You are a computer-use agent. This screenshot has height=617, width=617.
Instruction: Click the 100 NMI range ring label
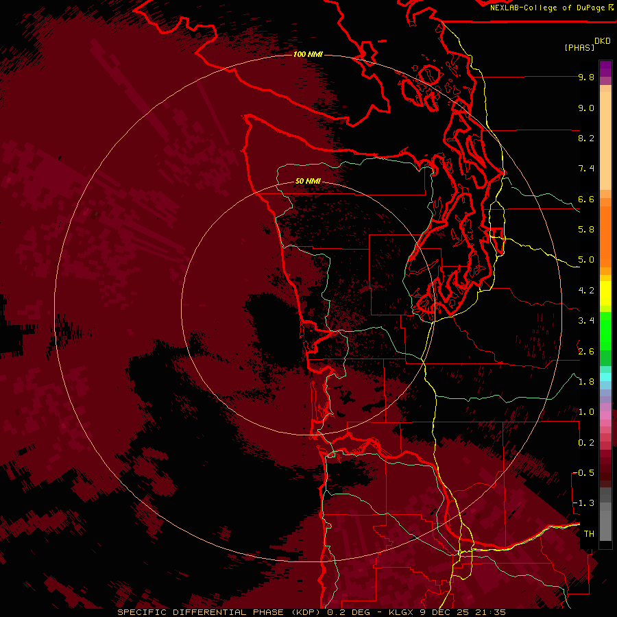308,54
